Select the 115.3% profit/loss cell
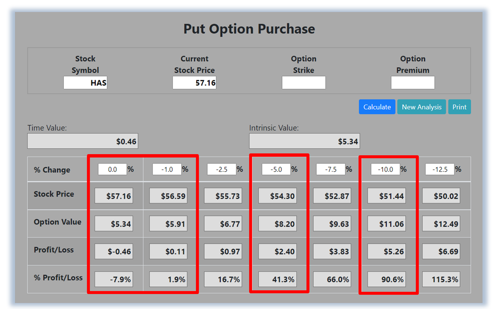Image resolution: width=499 pixels, height=309 pixels. pyautogui.click(x=441, y=279)
